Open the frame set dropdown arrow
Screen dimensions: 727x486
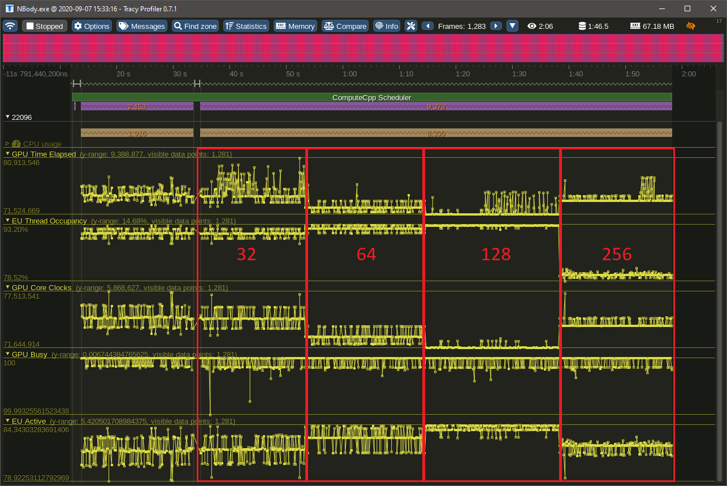(x=512, y=26)
